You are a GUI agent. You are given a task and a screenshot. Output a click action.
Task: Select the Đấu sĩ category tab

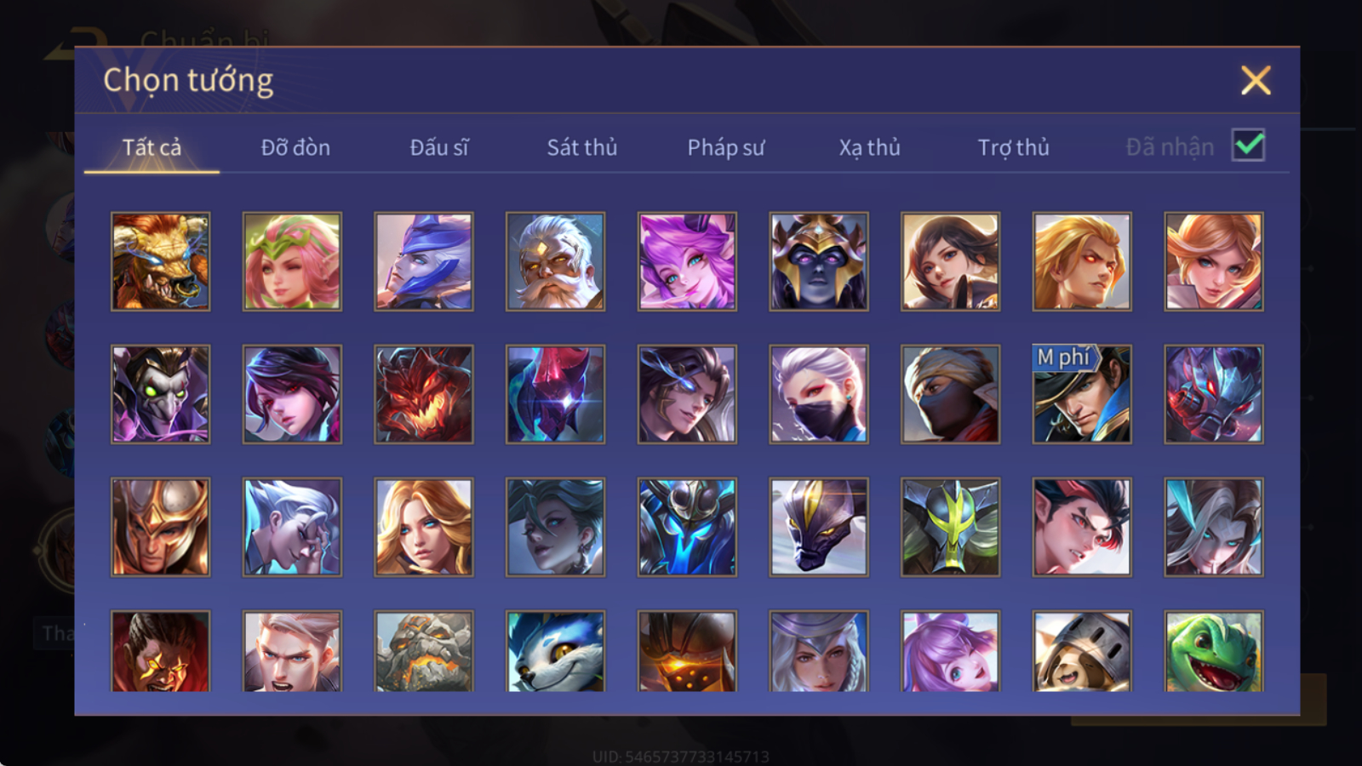[439, 147]
